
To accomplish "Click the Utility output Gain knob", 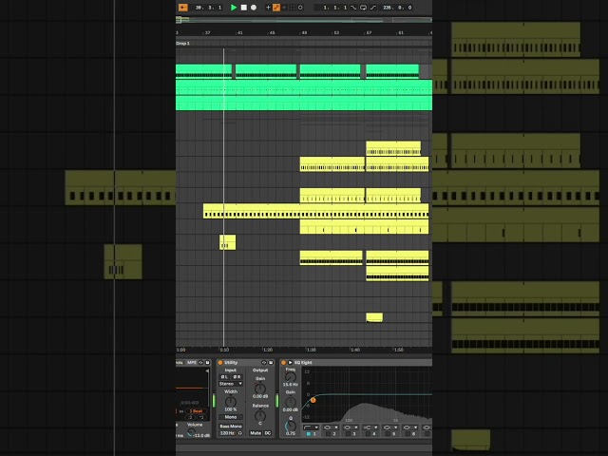I will pos(259,389).
